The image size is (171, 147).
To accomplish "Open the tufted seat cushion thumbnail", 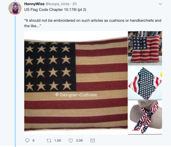I will pos(145,48).
